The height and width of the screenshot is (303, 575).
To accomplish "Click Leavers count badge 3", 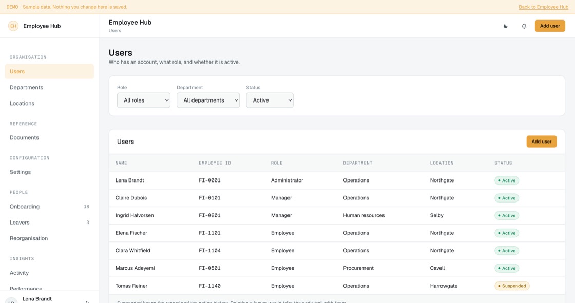I will click(x=88, y=223).
